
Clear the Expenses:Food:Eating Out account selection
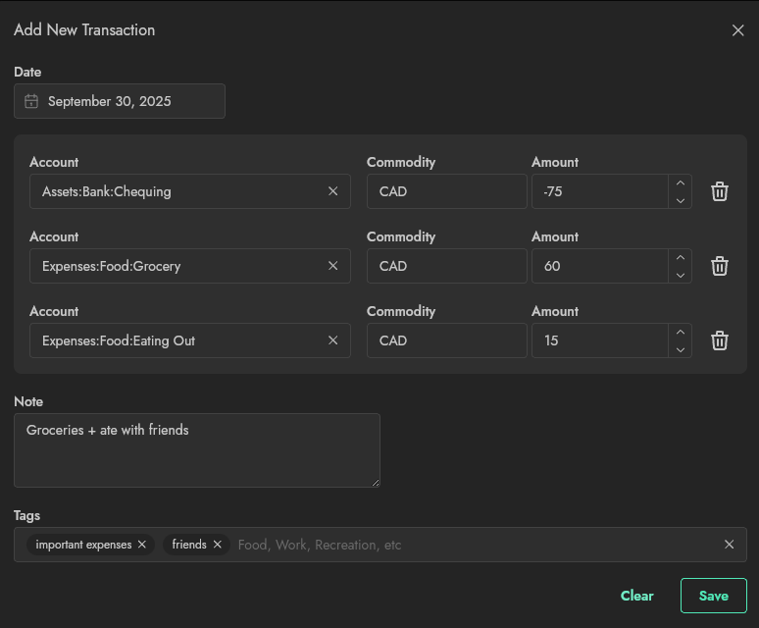(x=332, y=340)
